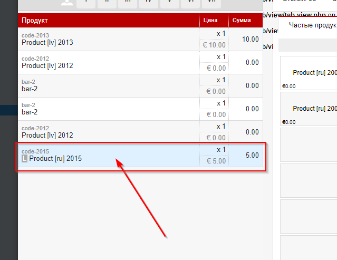
Task: Select the first bar-2 order row
Action: coord(105,85)
